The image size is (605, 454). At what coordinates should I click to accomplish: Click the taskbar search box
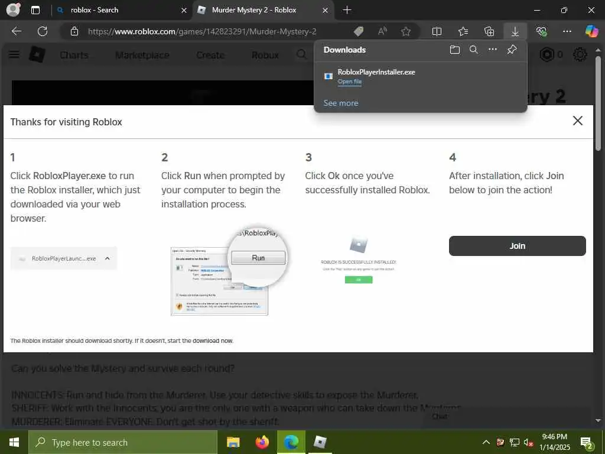click(123, 442)
